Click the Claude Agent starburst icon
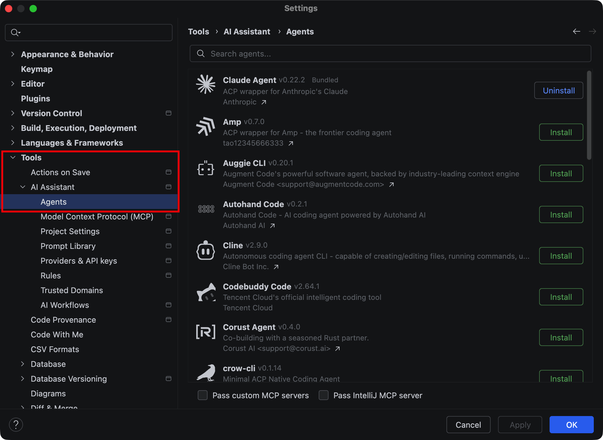The height and width of the screenshot is (440, 603). point(206,84)
